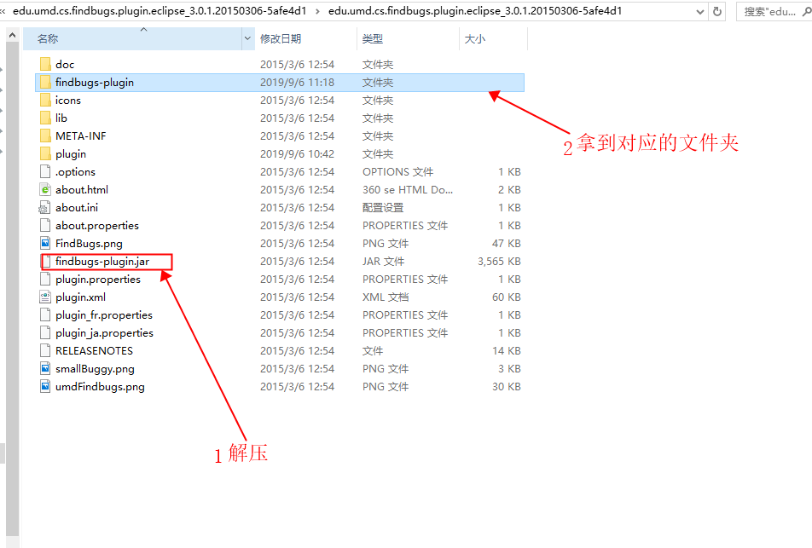This screenshot has width=812, height=548.
Task: Select the file name about.html
Action: pyautogui.click(x=82, y=189)
